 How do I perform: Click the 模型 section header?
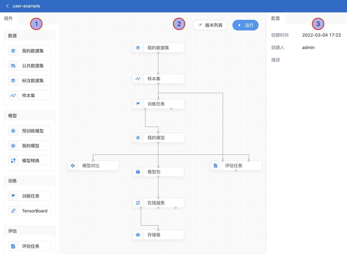(30, 116)
